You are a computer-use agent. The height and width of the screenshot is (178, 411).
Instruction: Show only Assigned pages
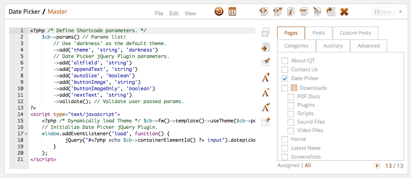pyautogui.click(x=288, y=166)
